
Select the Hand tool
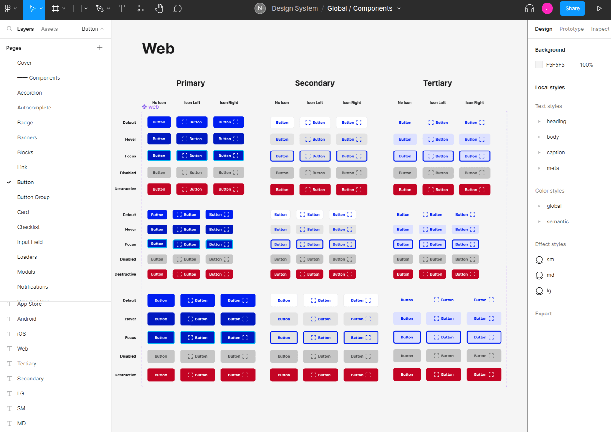[x=159, y=8]
